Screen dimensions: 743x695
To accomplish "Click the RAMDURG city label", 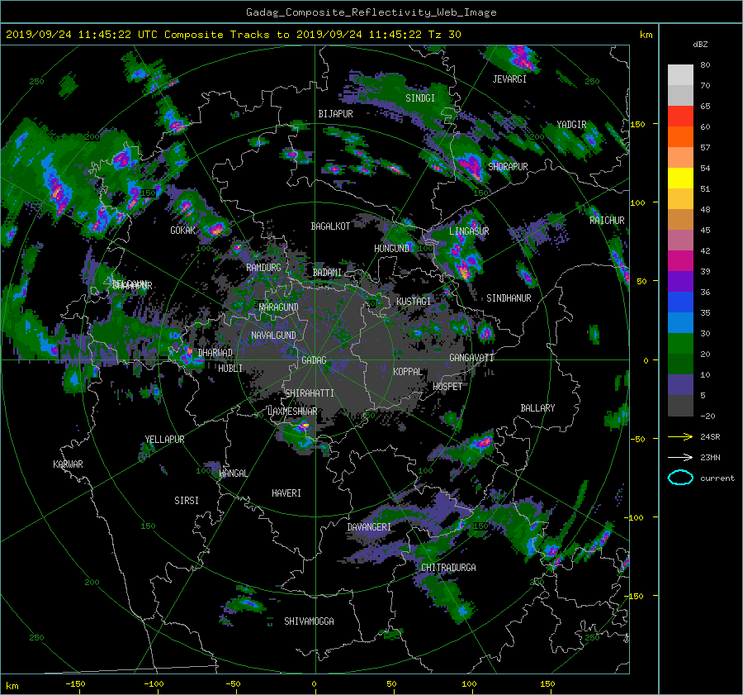I will coord(263,268).
